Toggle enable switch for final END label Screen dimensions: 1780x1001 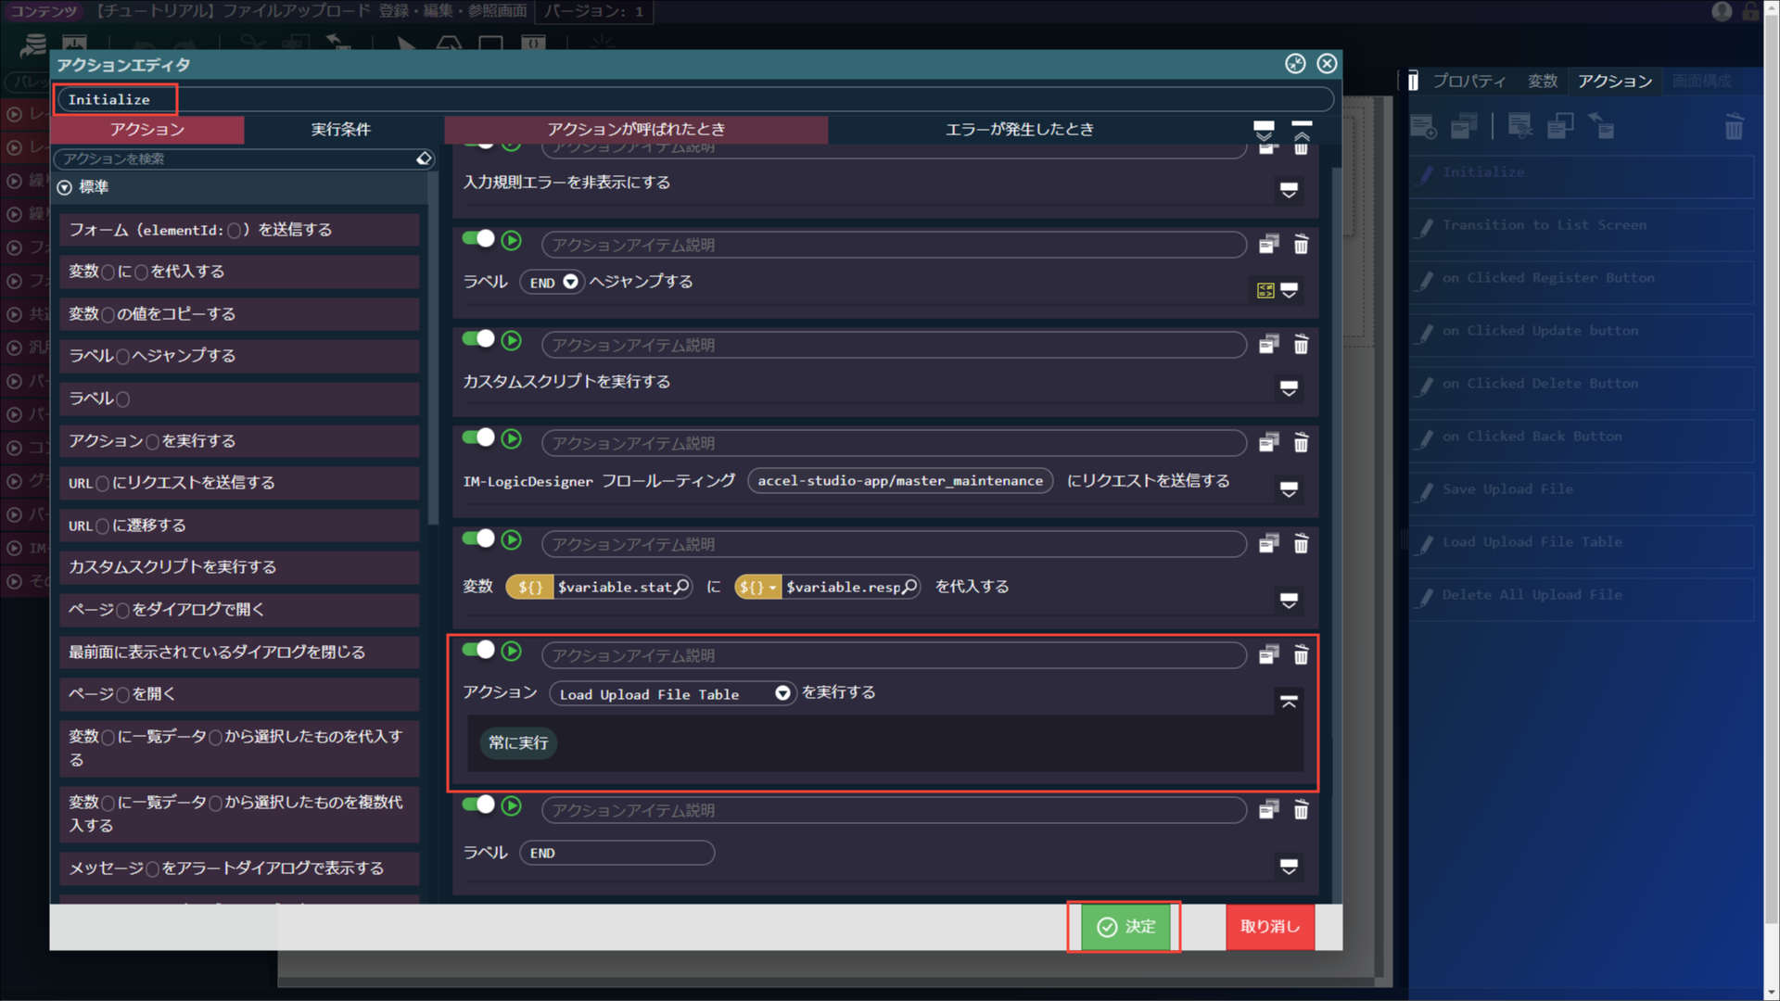click(479, 805)
